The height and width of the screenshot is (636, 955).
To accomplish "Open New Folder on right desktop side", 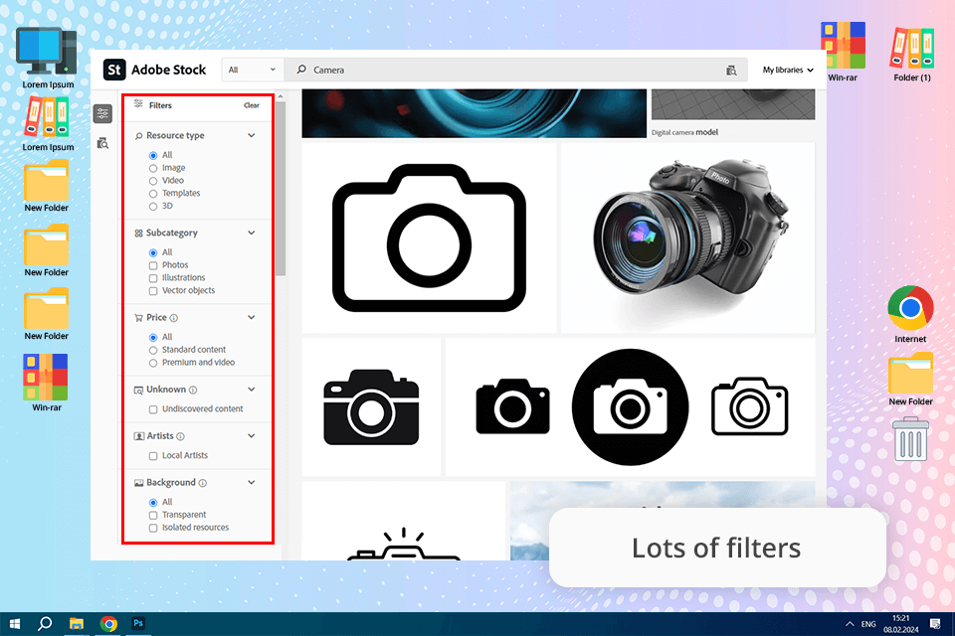I will click(x=910, y=380).
